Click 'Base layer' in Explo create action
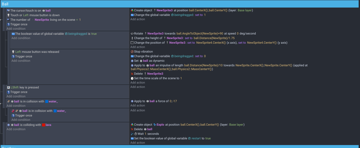This screenshot has height=148, width=360. coord(236,125)
